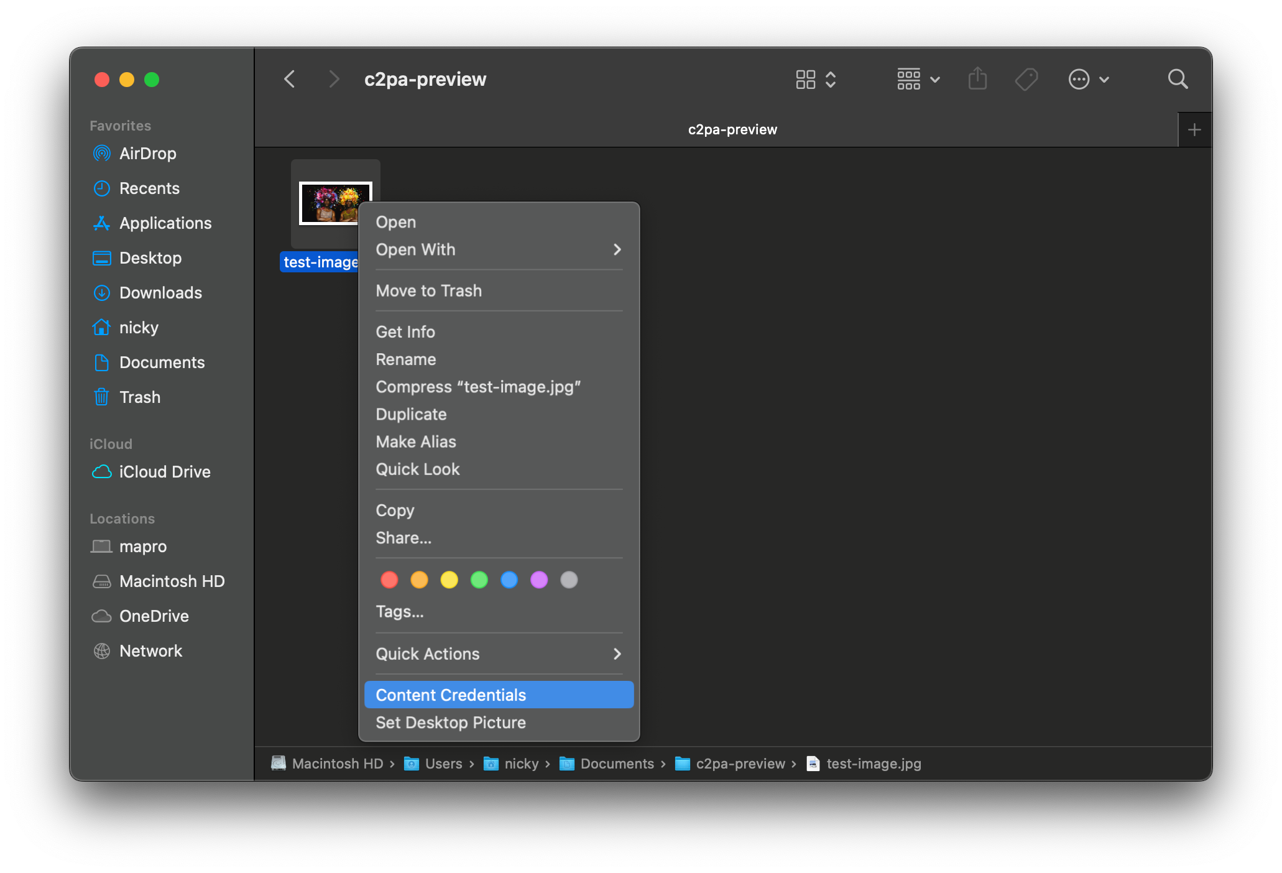Open the Downloads sidebar folder
This screenshot has width=1282, height=873.
(x=160, y=293)
